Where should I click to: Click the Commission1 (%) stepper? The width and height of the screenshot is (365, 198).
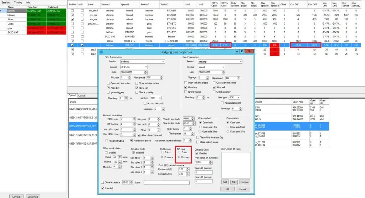pyautogui.click(x=187, y=170)
